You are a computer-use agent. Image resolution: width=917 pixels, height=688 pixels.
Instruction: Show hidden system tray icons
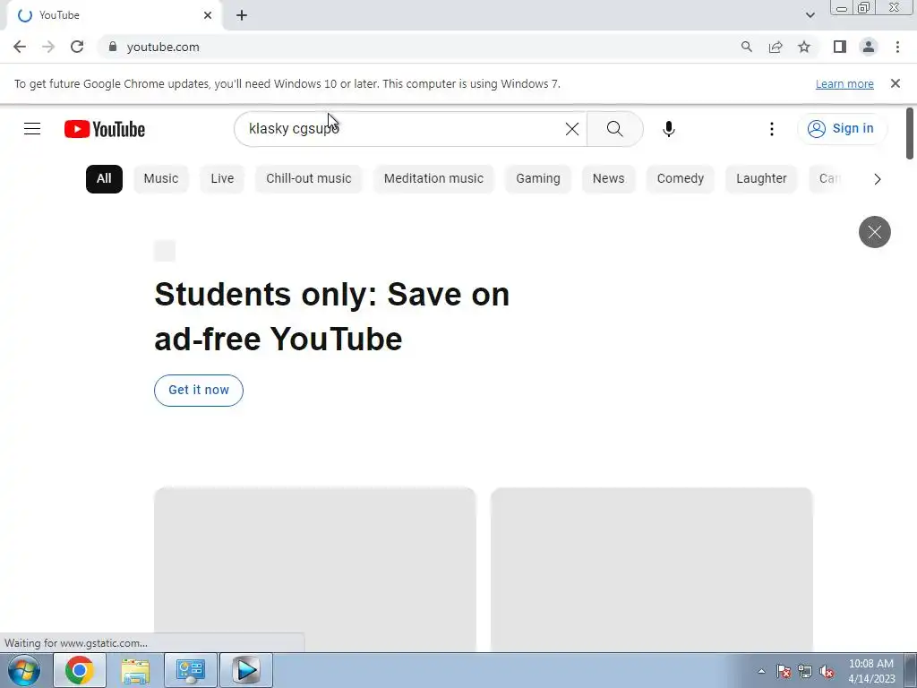(x=761, y=671)
